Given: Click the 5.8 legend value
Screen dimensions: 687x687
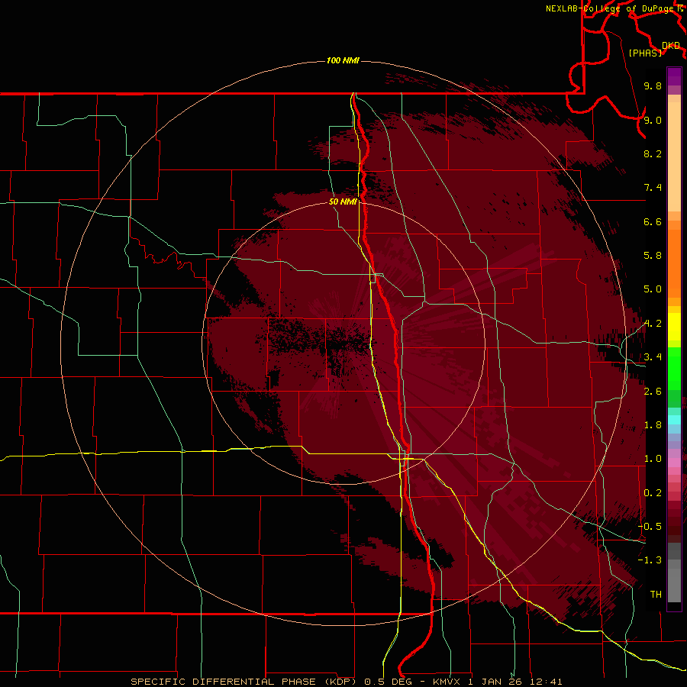Looking at the screenshot, I should 653,256.
